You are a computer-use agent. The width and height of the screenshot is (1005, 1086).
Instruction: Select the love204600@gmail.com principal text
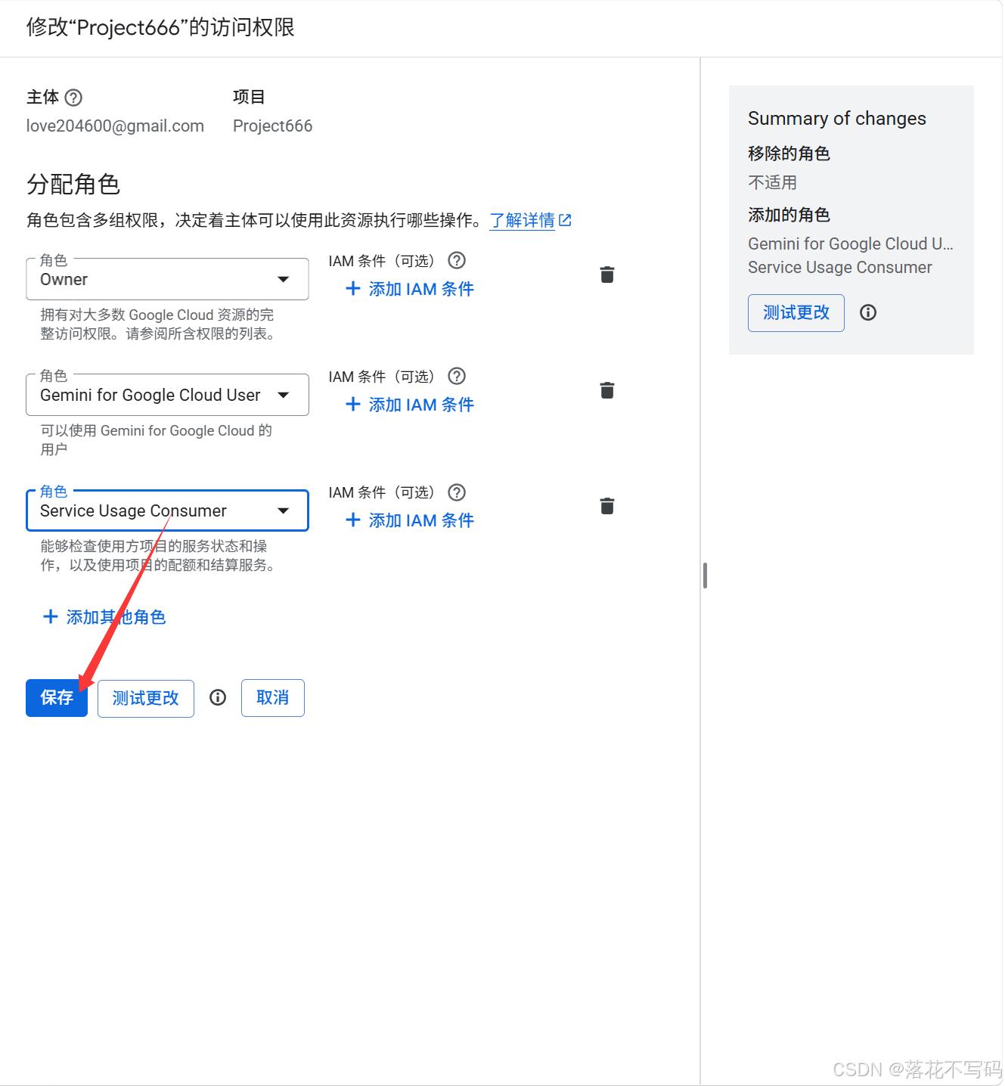coord(115,126)
